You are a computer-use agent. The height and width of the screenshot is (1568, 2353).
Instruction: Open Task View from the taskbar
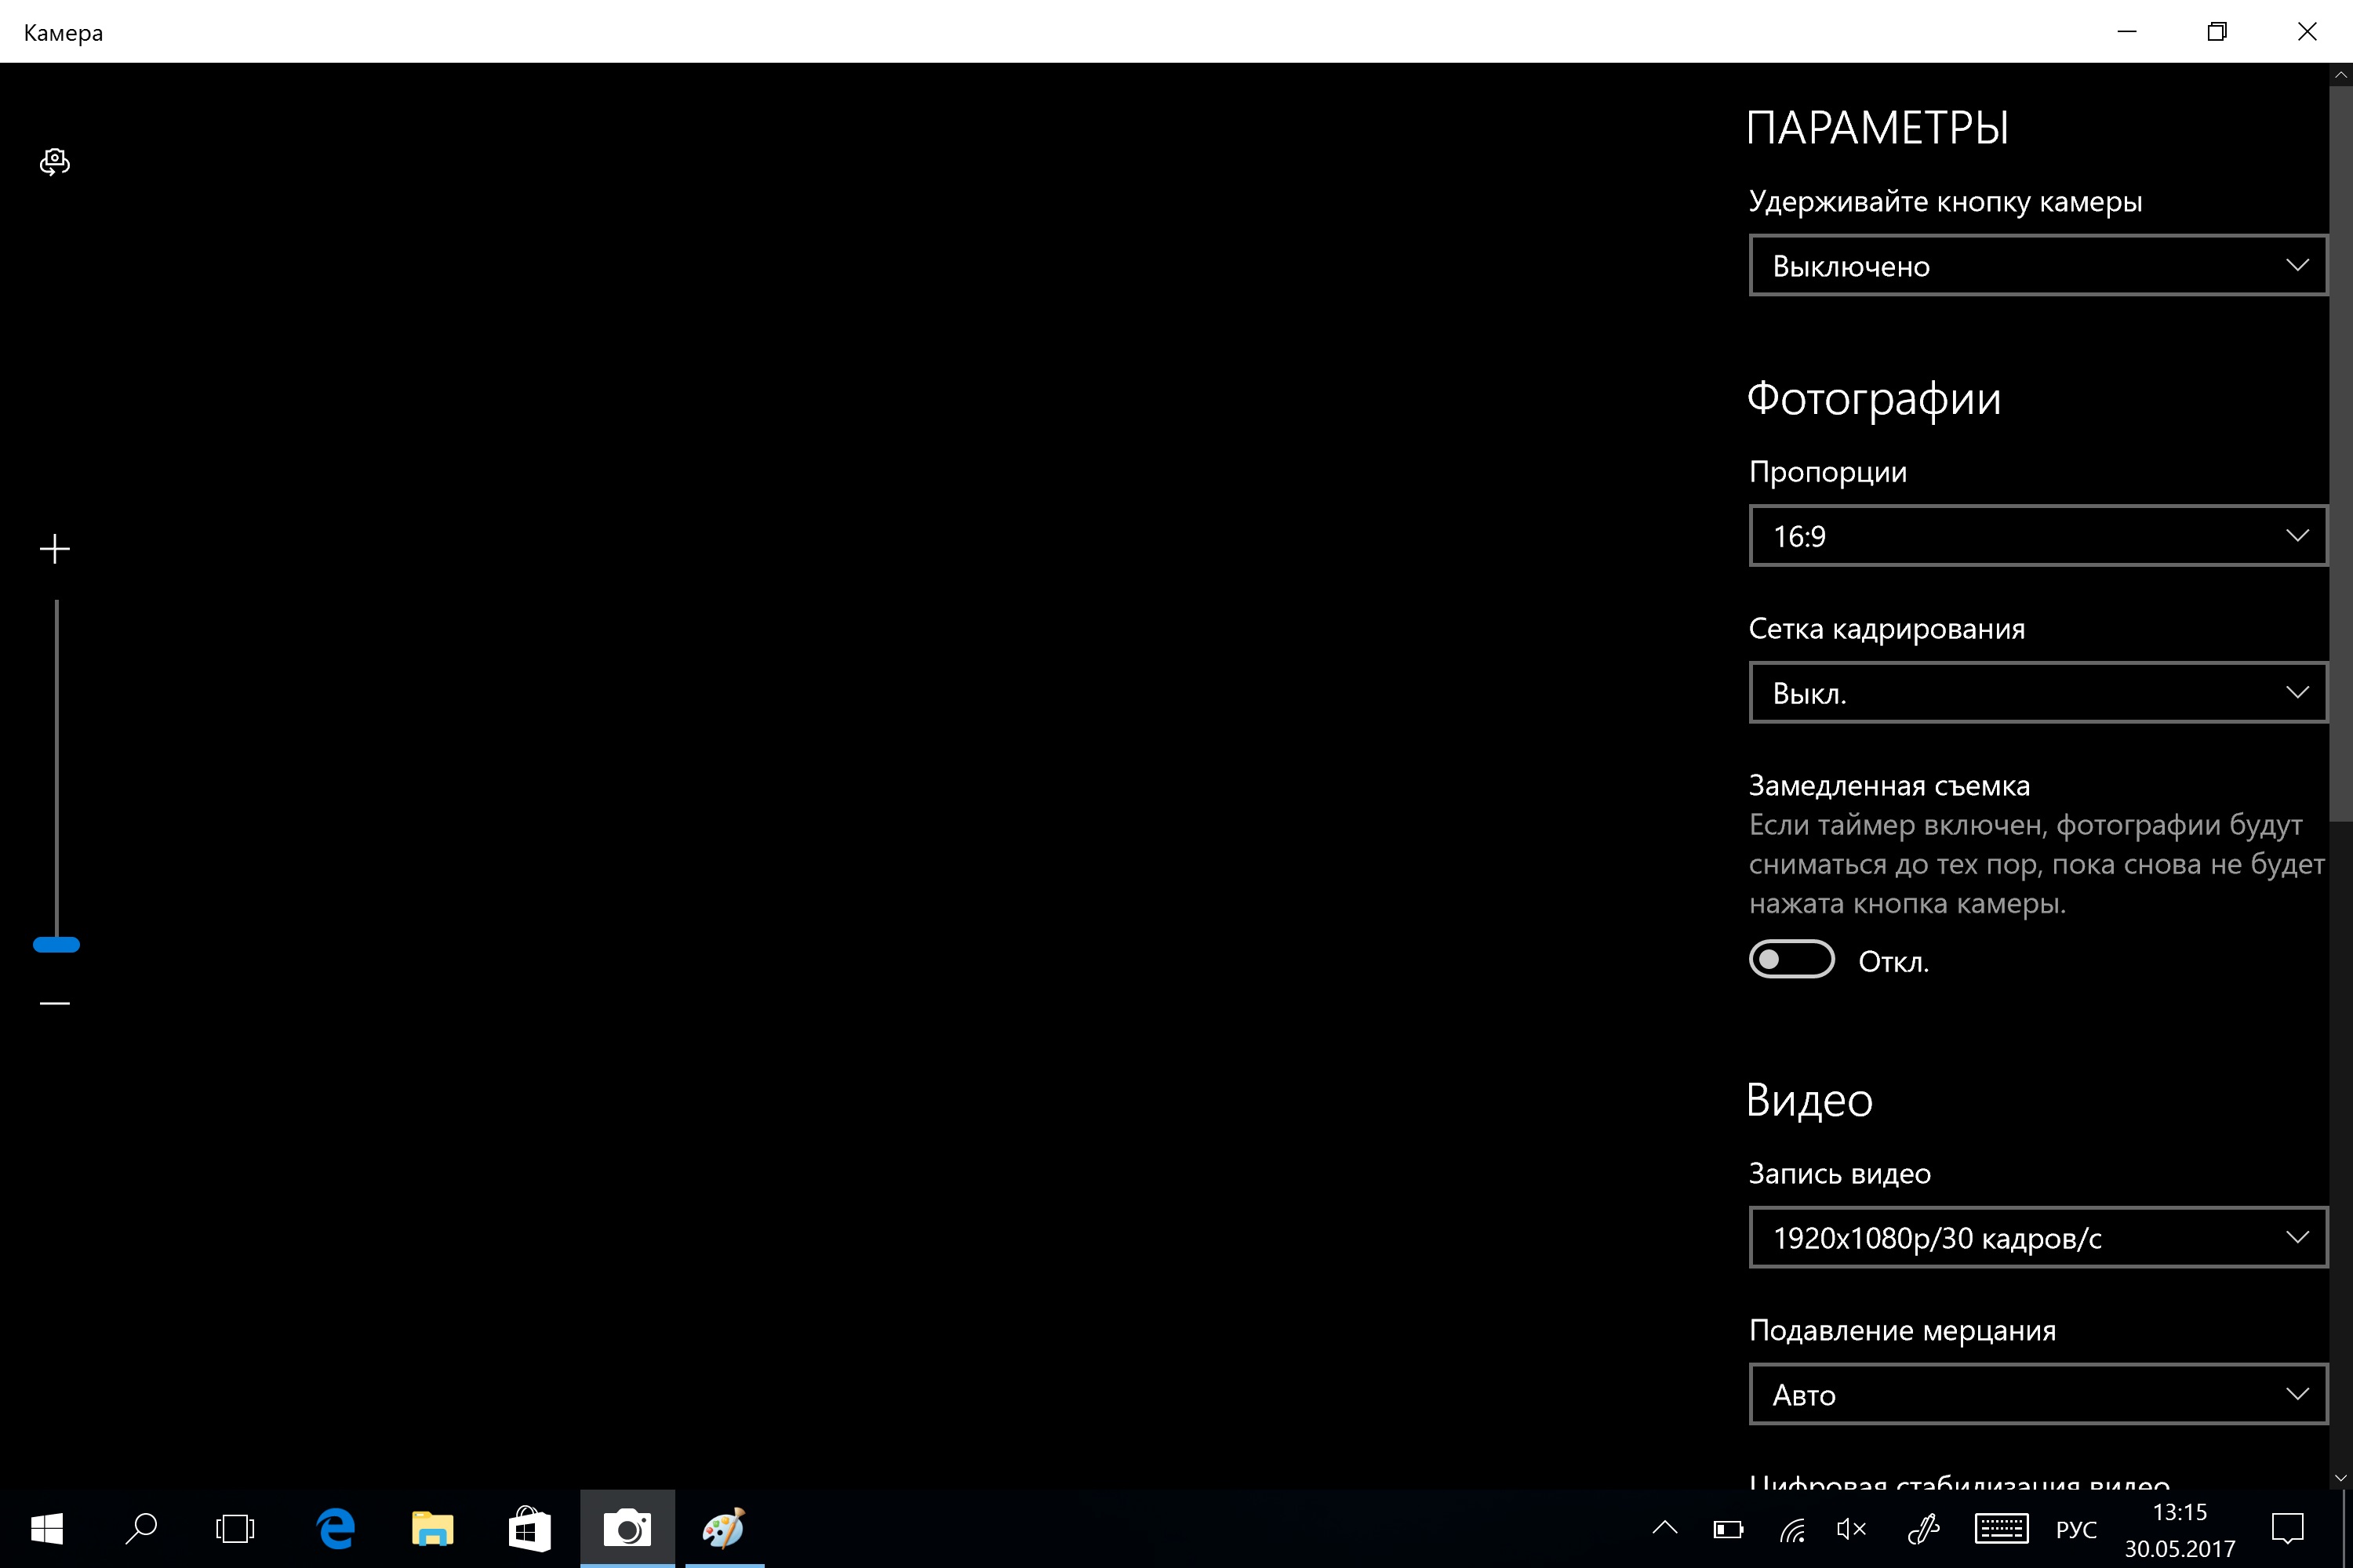click(x=235, y=1528)
